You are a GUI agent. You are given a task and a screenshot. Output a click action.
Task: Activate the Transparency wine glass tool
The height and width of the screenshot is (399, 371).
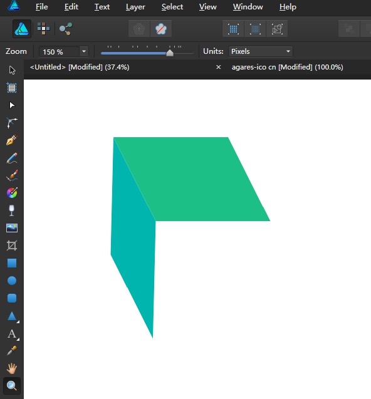[12, 210]
